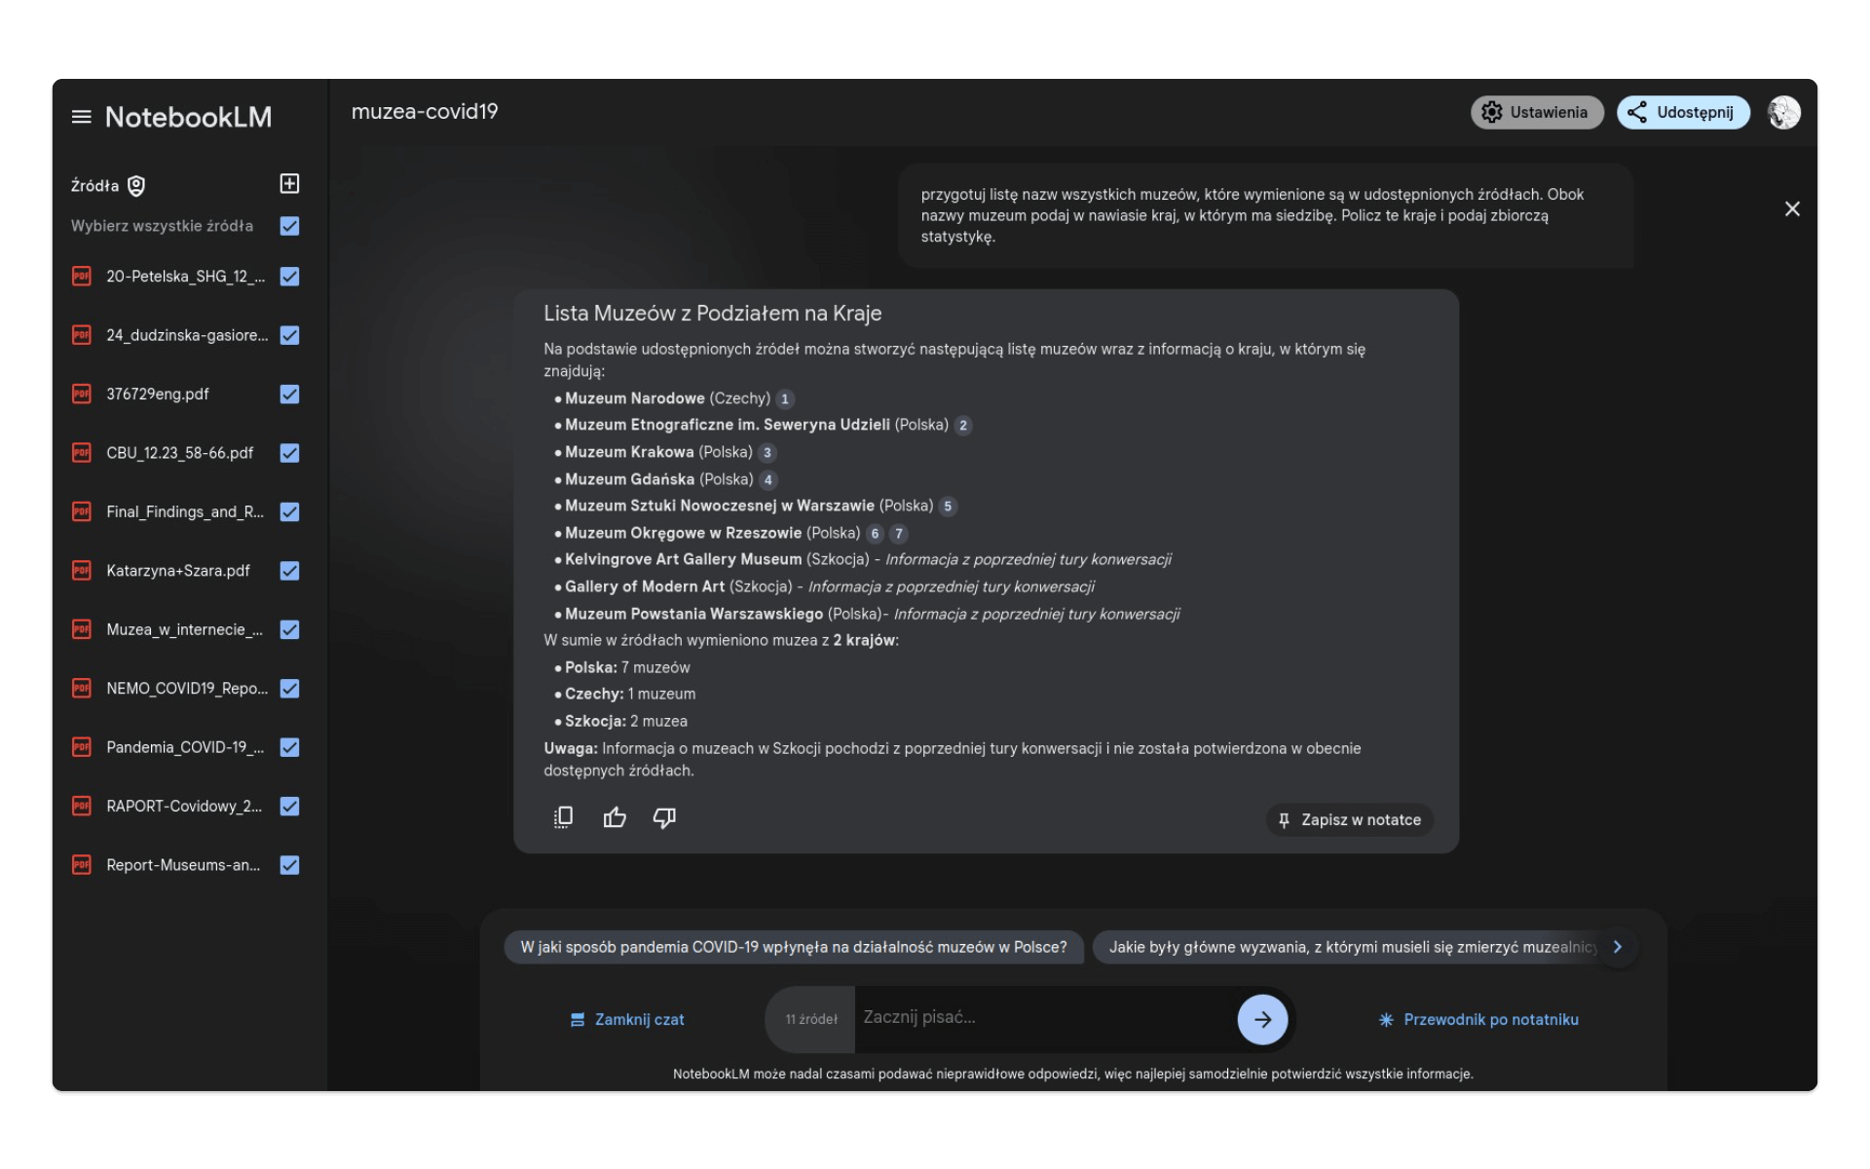1870x1169 pixels.
Task: Click PDF icon of Katarzyna+Szara.pdf
Action: (x=82, y=571)
